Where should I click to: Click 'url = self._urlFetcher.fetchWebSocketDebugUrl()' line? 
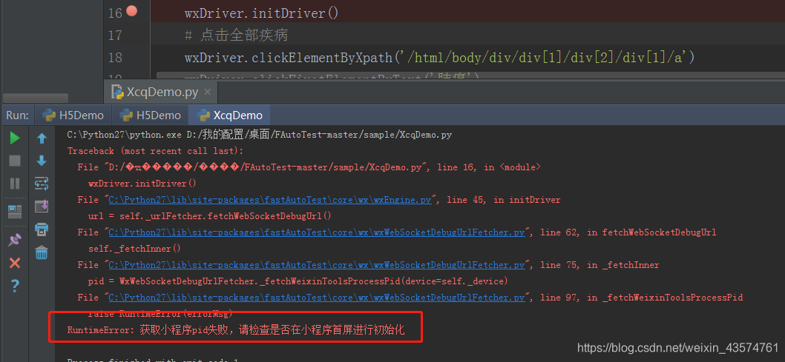(x=210, y=215)
